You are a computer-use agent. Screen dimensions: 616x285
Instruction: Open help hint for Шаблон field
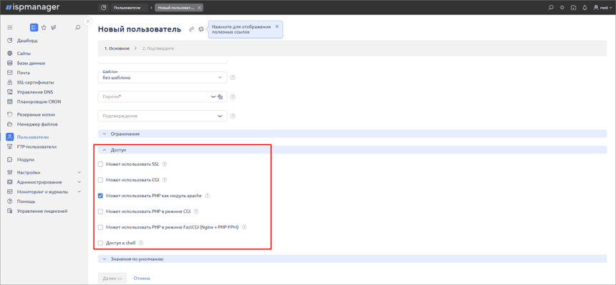[233, 77]
